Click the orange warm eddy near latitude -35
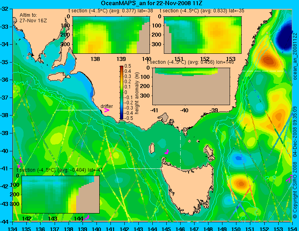299x231 pixels. click(x=268, y=60)
